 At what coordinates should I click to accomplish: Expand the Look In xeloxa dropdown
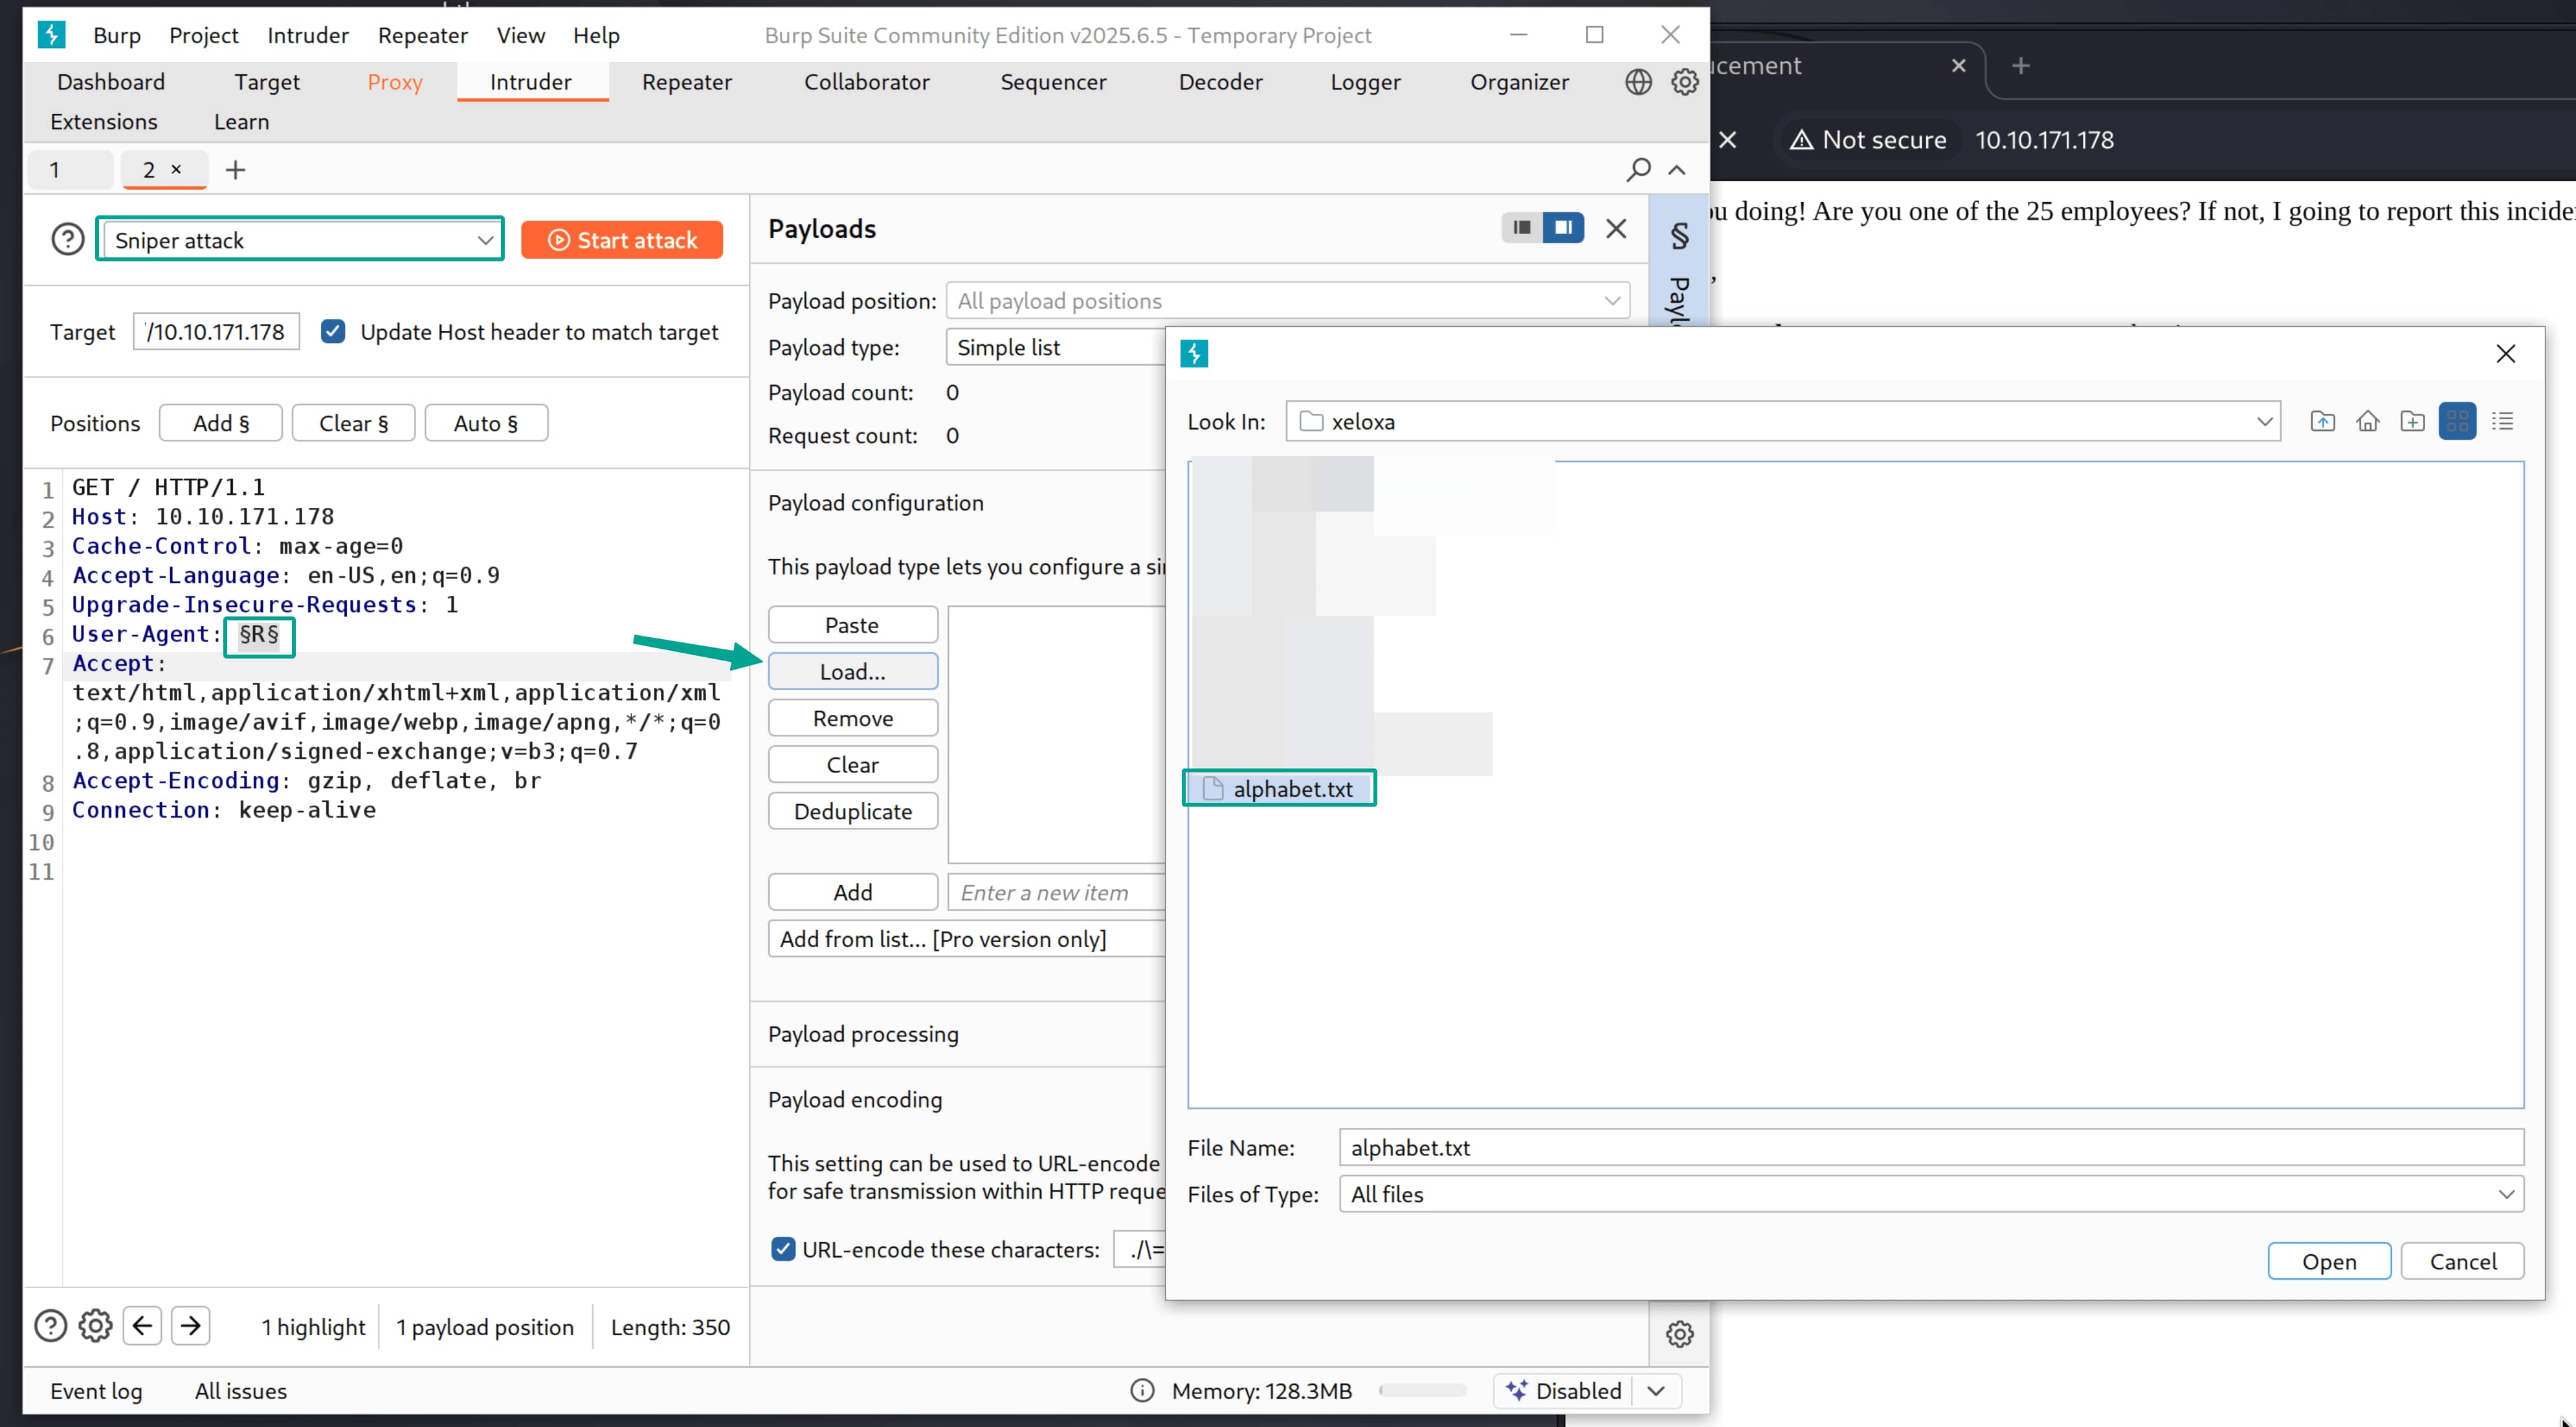click(x=2264, y=422)
